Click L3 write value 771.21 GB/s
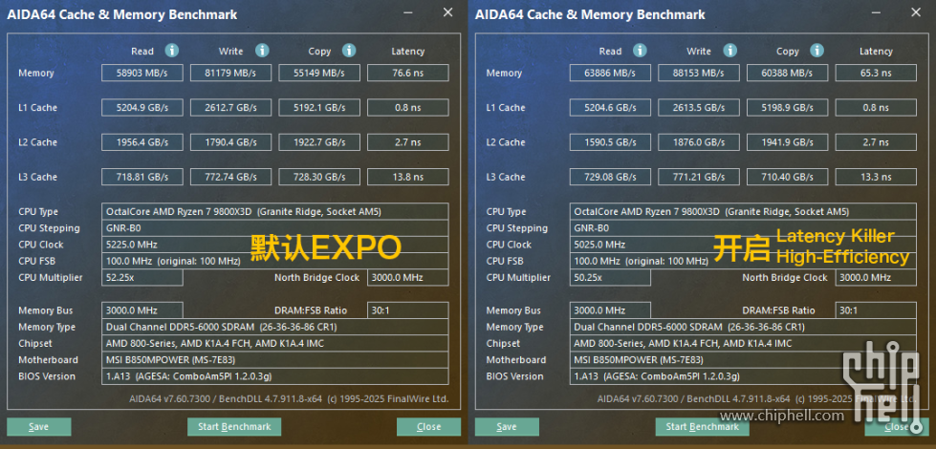The width and height of the screenshot is (936, 449). [x=699, y=177]
